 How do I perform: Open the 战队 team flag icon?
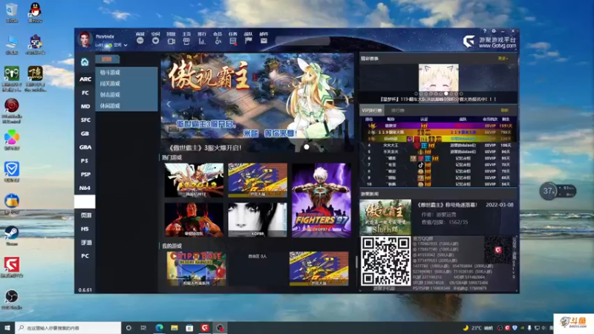[x=249, y=41]
